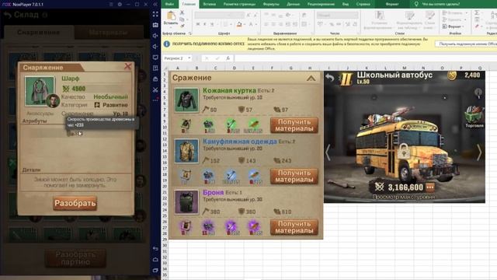Open Формат dropdown in Ячейки group

pos(454,26)
